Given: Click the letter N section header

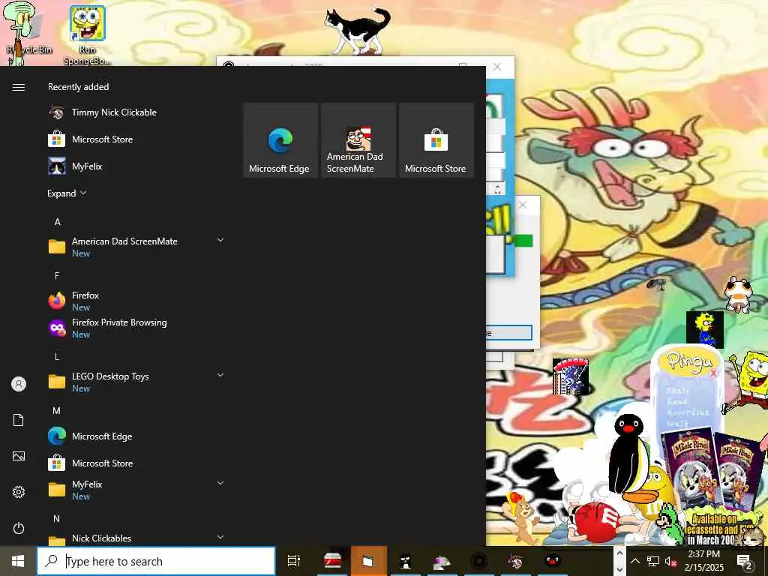Looking at the screenshot, I should tap(57, 518).
